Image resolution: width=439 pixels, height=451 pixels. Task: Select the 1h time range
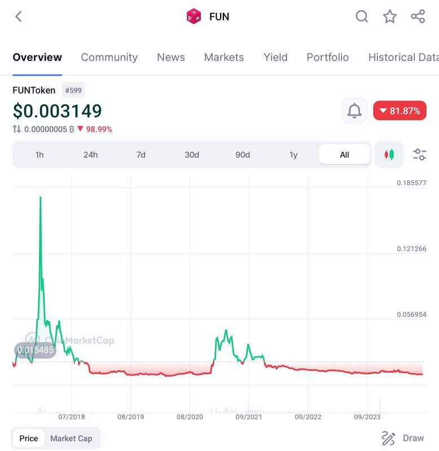point(39,154)
